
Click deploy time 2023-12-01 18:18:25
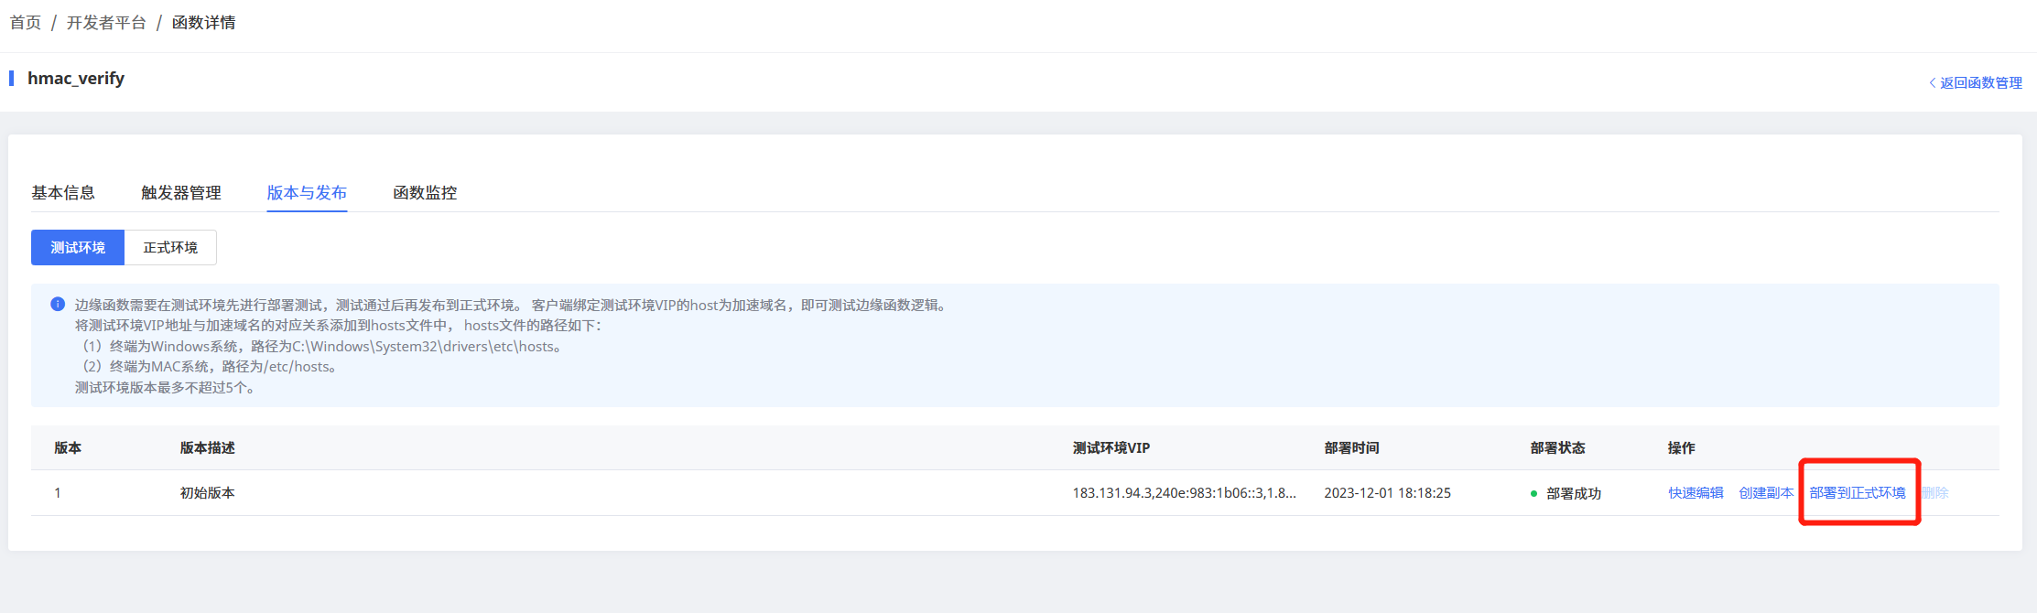point(1388,493)
